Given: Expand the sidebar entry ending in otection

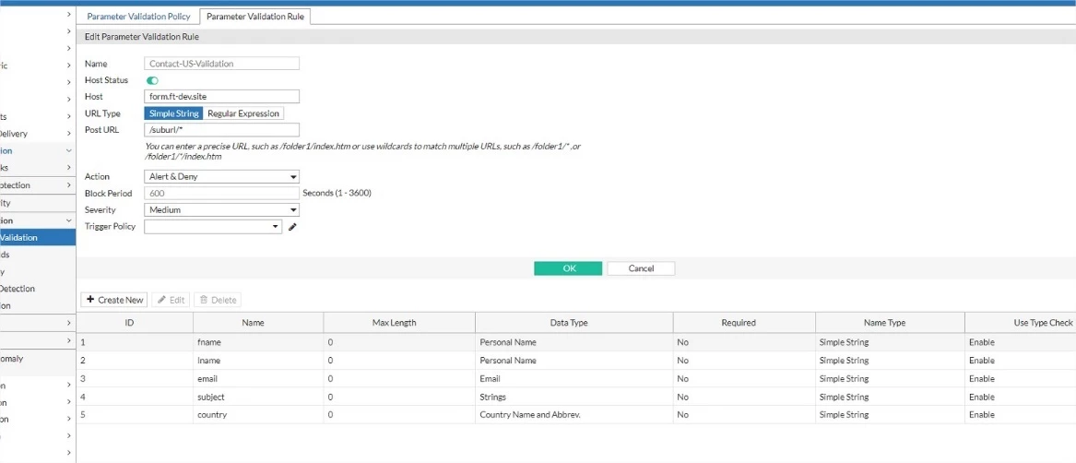Looking at the screenshot, I should pos(38,185).
